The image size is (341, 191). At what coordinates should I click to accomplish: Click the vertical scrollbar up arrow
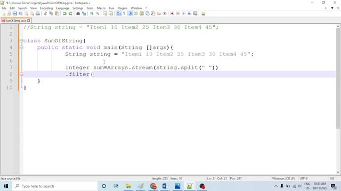pyautogui.click(x=338, y=27)
